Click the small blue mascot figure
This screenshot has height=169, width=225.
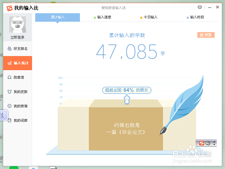[x=127, y=100]
